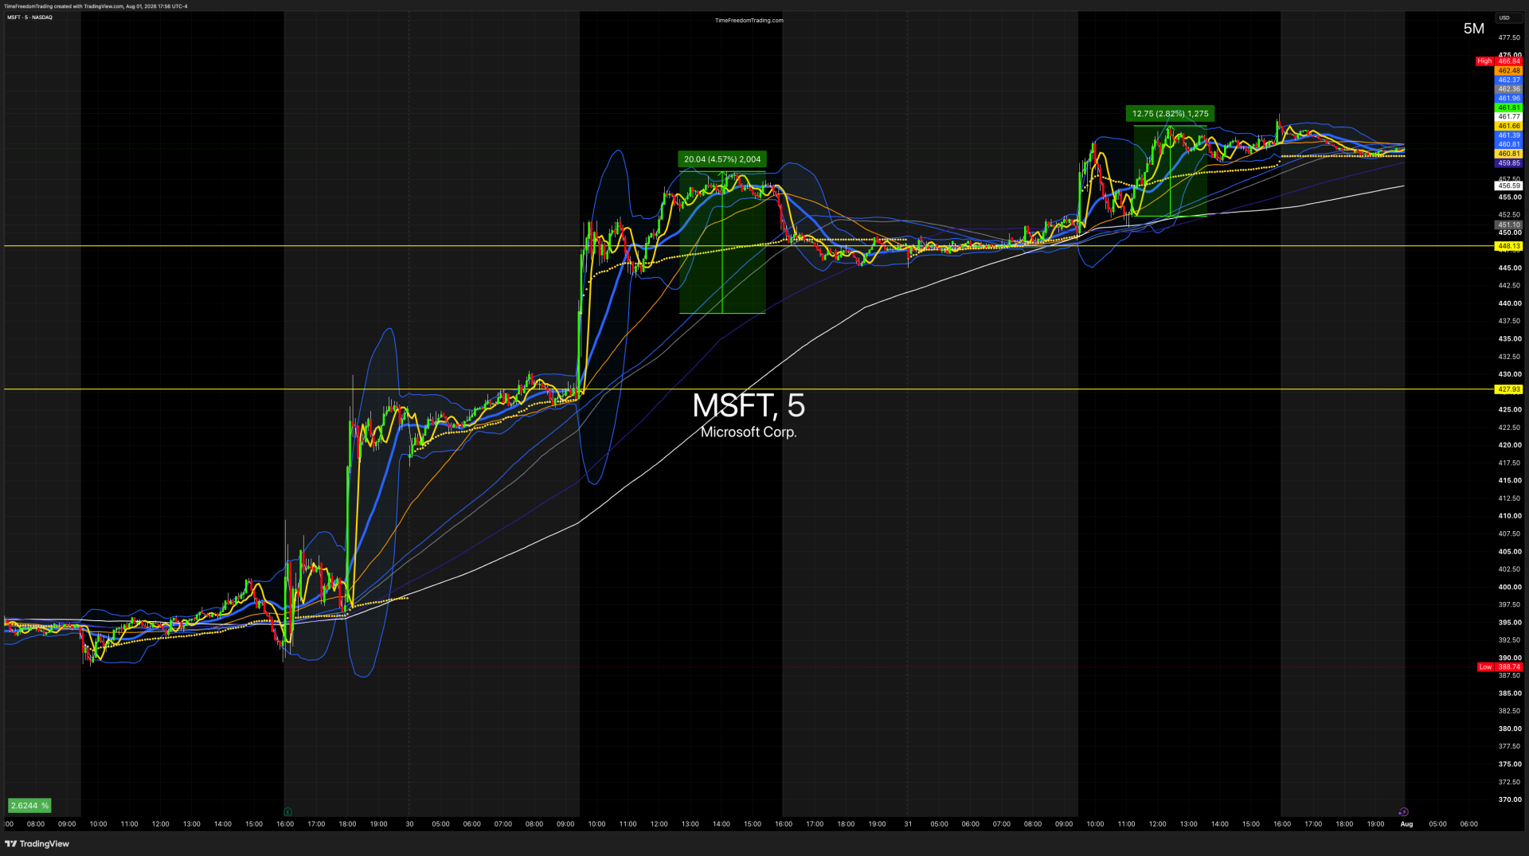Screen dimensions: 1529x856
Task: Click the 420.00 price scale value
Action: click(x=1509, y=445)
